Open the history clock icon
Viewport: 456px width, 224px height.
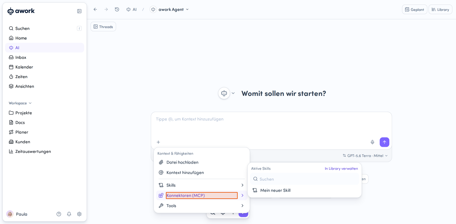click(117, 9)
